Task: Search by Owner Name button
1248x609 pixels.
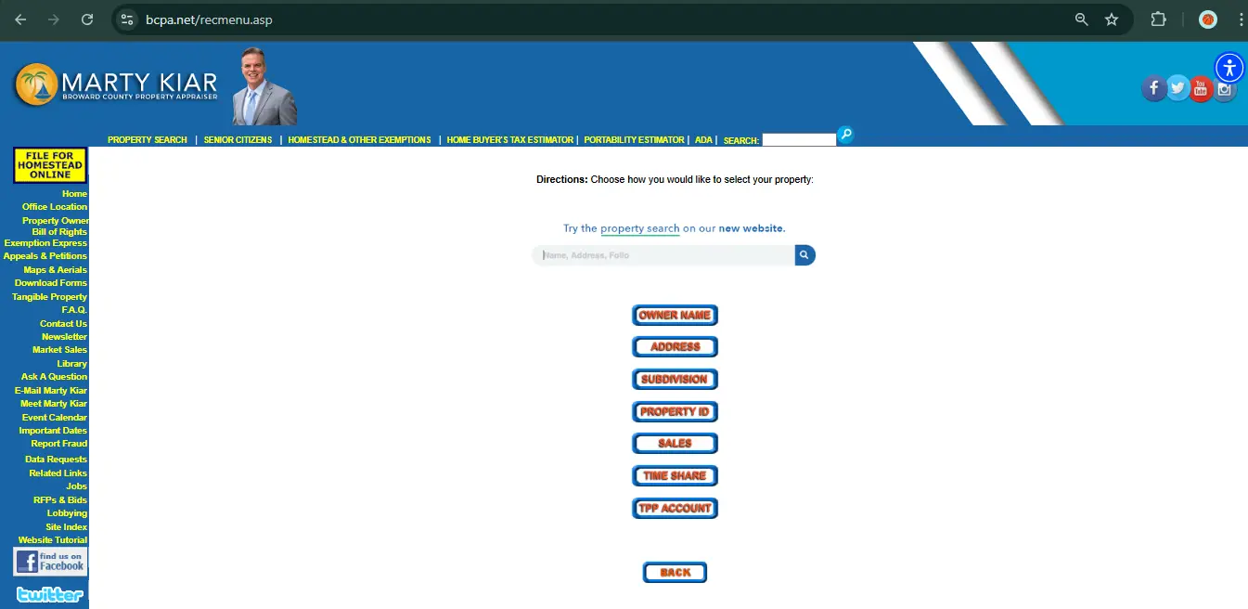Action: [x=675, y=316]
